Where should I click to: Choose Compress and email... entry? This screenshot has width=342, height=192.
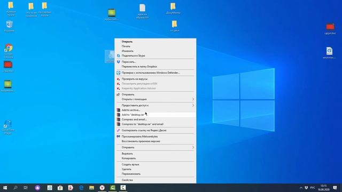[156, 119]
